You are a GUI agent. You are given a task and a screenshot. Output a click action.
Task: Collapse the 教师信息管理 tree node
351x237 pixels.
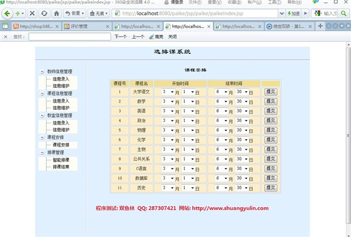[x=42, y=72]
